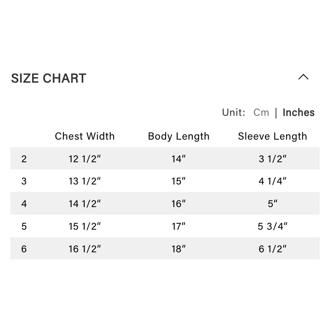The height and width of the screenshot is (334, 334).
Task: Click the SIZE CHART heading
Action: tap(48, 78)
